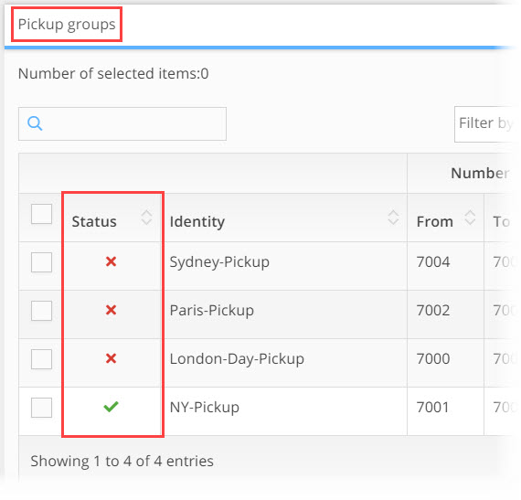Sort table by Status column arrows
Screen dimensions: 521x500
coord(146,218)
